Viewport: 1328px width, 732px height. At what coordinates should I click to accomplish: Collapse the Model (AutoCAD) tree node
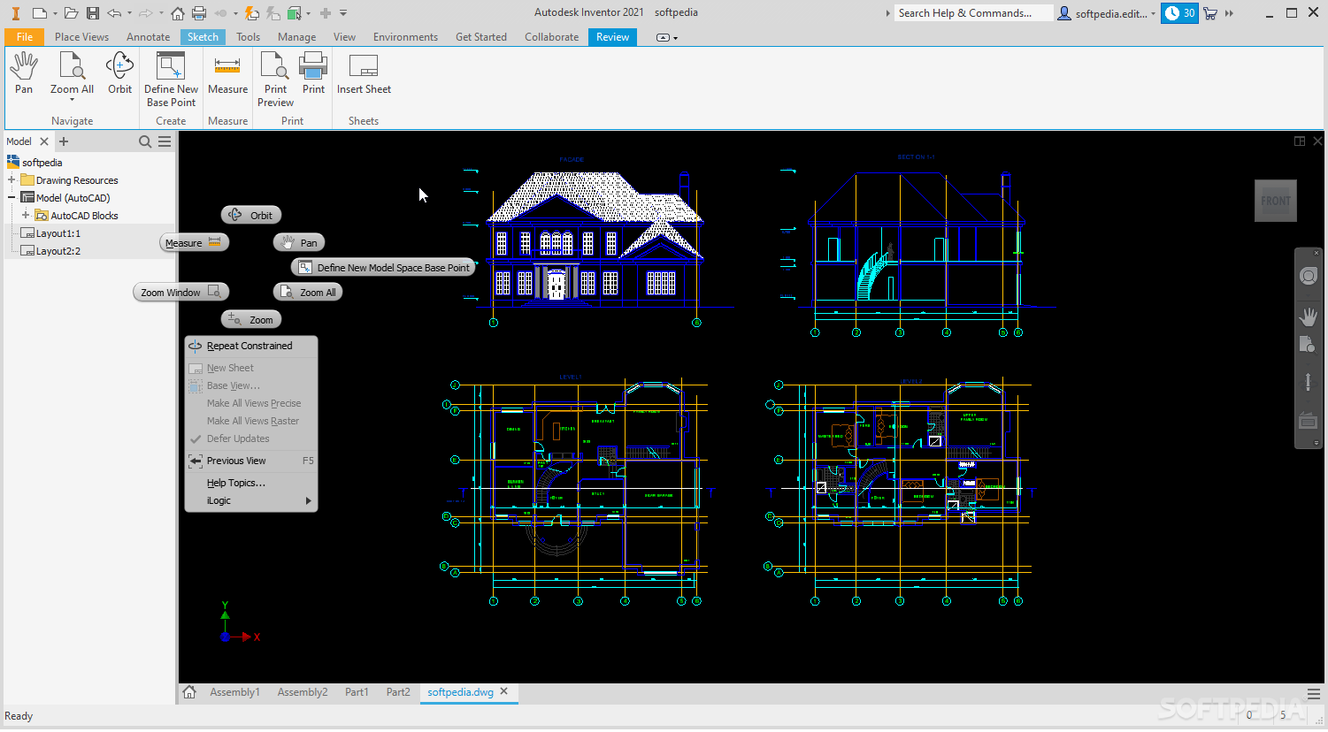point(12,198)
